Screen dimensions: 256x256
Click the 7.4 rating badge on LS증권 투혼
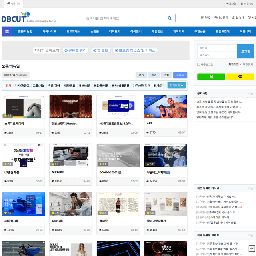tap(8, 164)
